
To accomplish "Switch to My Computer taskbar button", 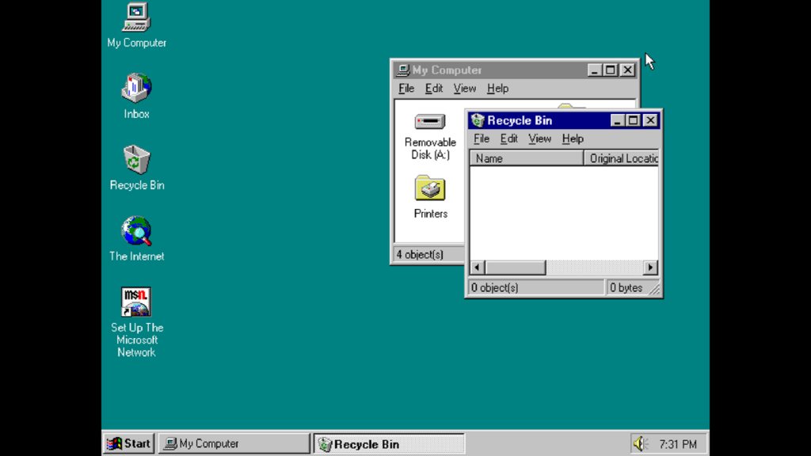I will [x=234, y=443].
